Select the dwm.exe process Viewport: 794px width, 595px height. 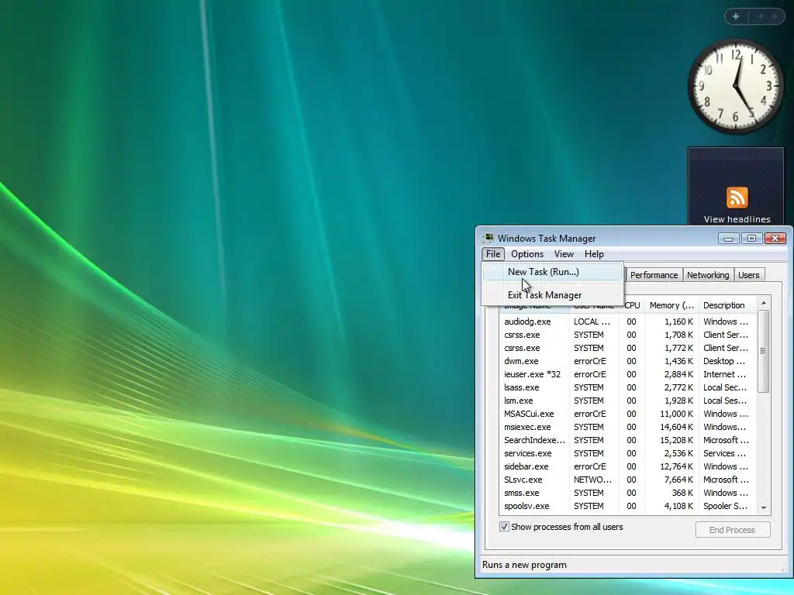628,361
